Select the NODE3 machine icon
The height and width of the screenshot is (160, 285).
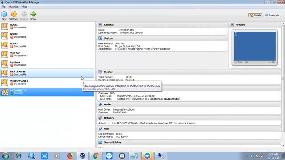click(5, 45)
